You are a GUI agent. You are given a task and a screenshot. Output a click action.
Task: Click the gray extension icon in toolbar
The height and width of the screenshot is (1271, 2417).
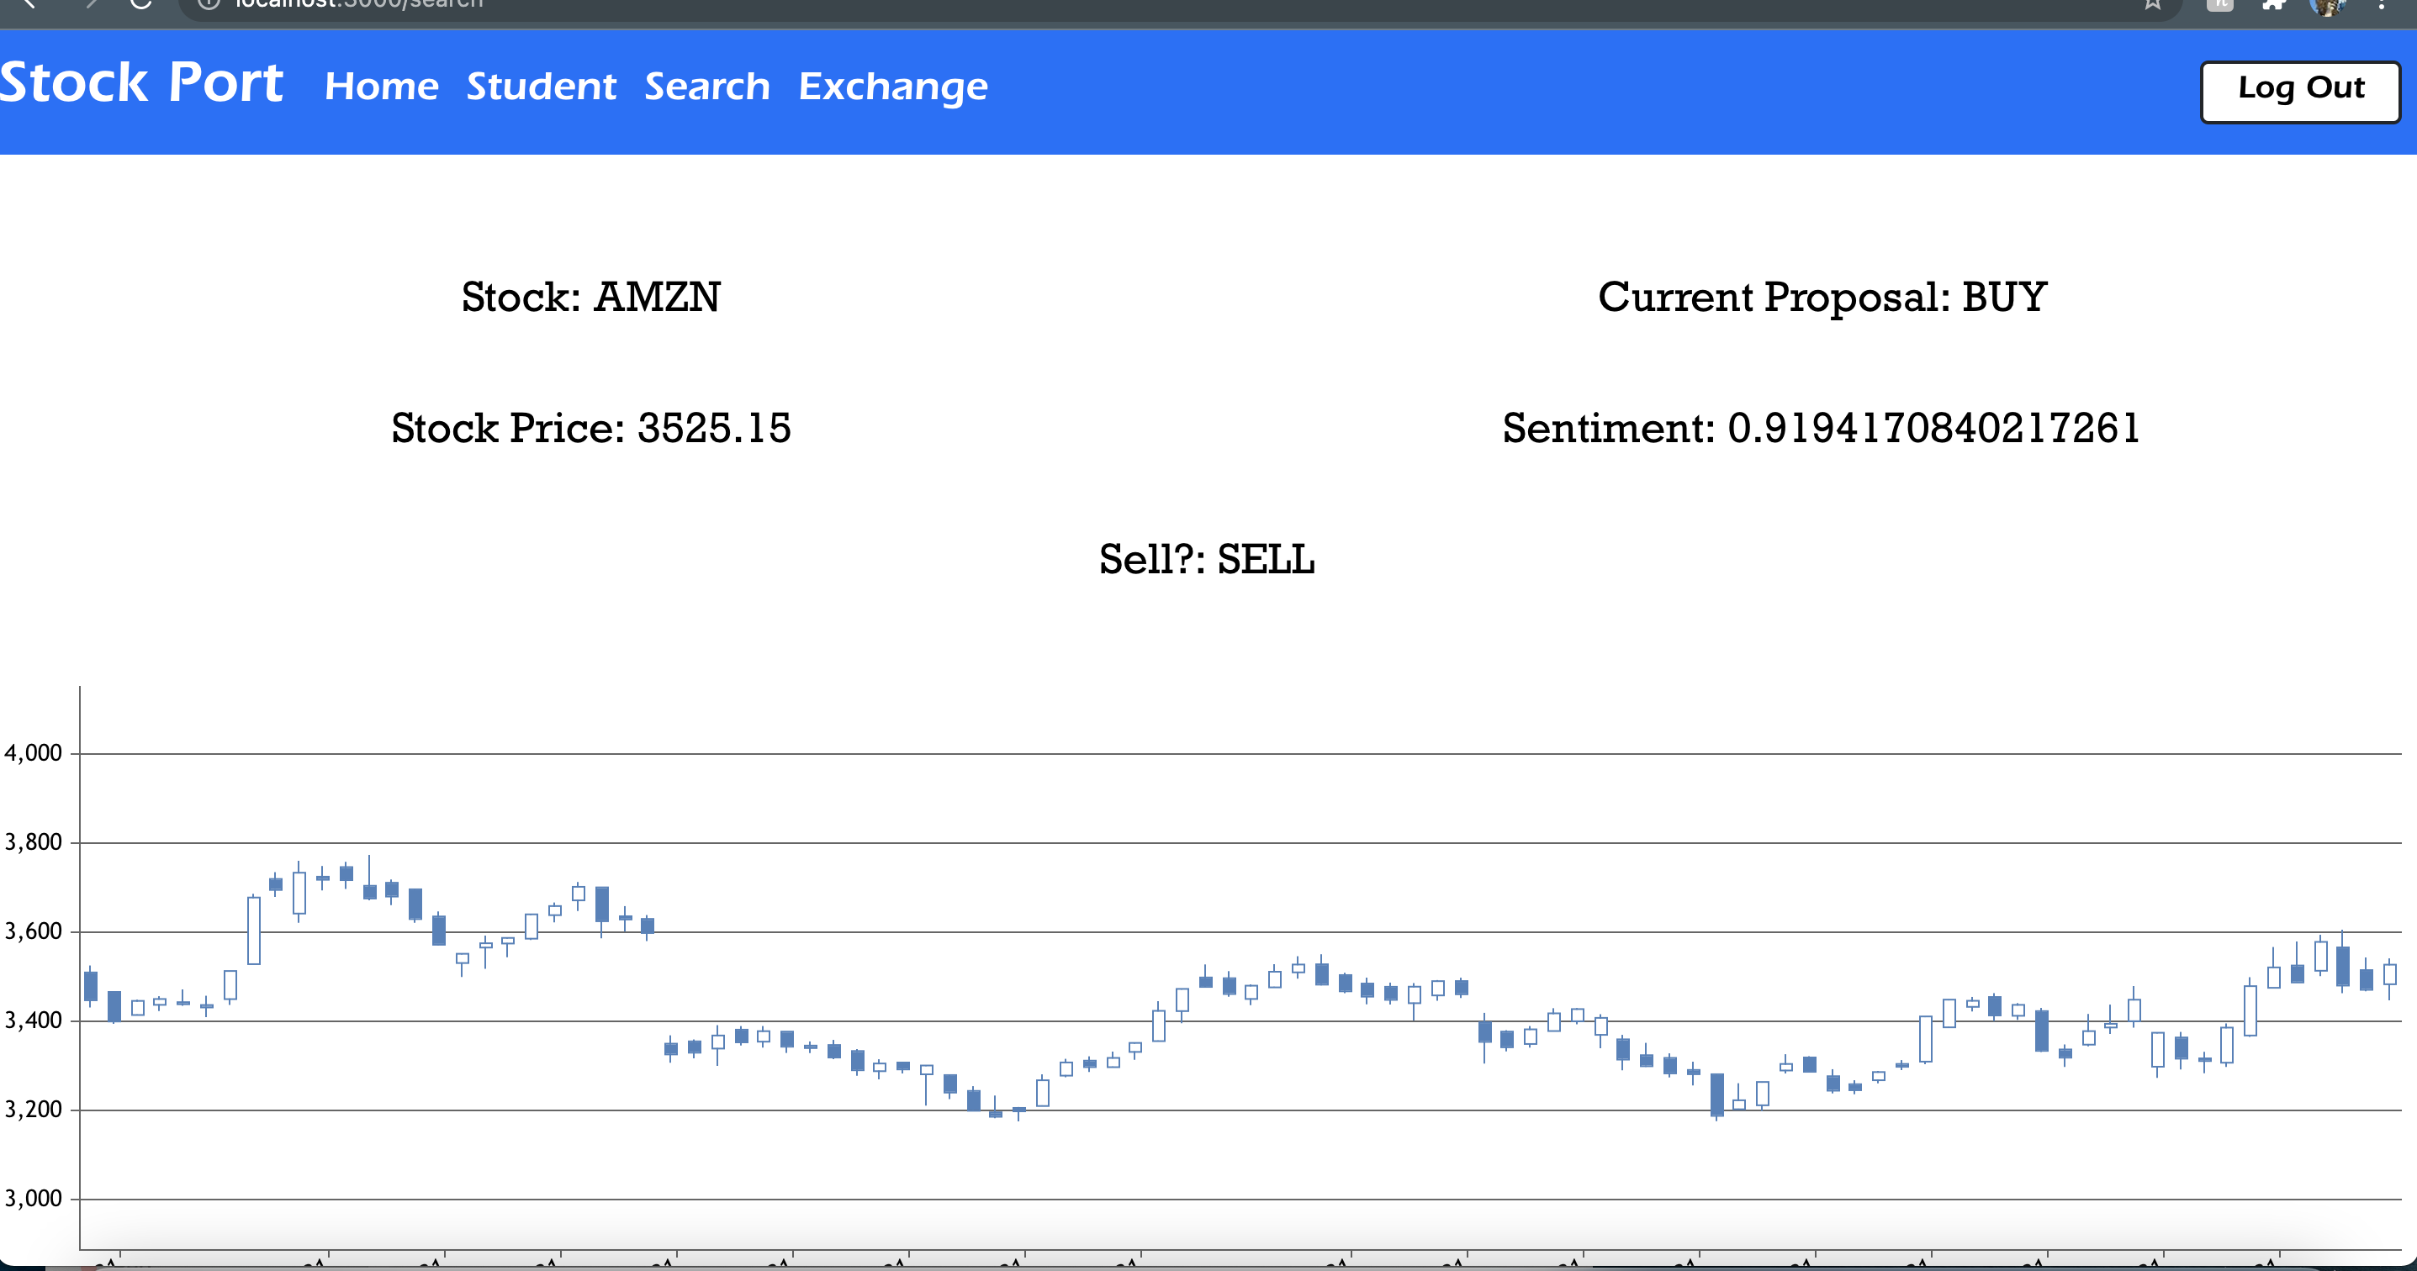pos(2220,3)
